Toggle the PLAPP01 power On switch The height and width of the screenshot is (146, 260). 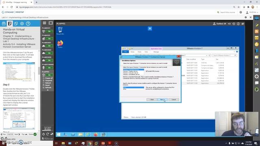[x=49, y=75]
